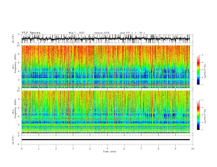Click the time axis tick label "9"
This screenshot has height=167, width=217.
(x=175, y=149)
